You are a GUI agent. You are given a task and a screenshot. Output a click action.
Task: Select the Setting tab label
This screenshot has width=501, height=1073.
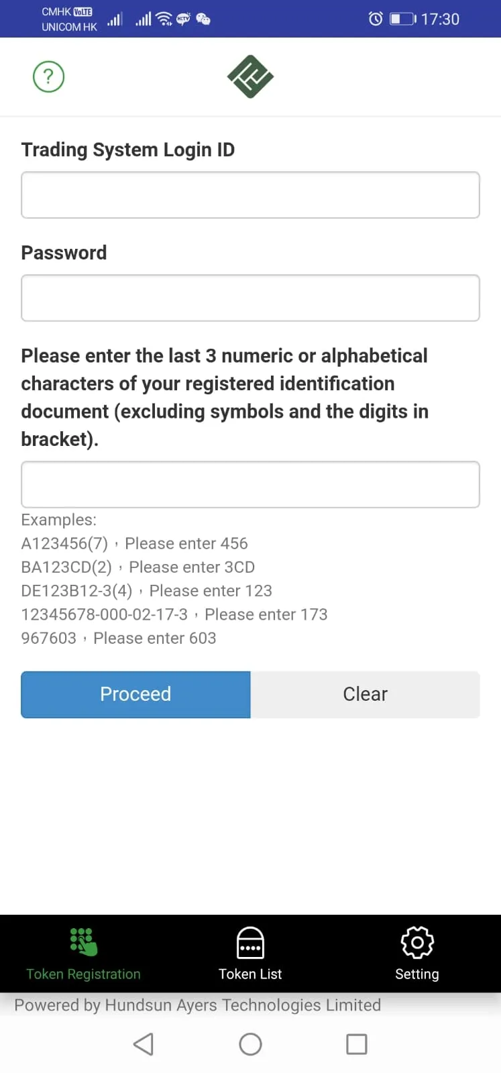[416, 974]
